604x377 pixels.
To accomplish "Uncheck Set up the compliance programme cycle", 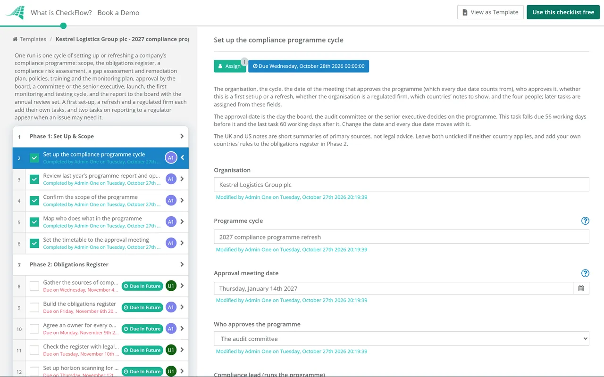I will click(x=34, y=158).
